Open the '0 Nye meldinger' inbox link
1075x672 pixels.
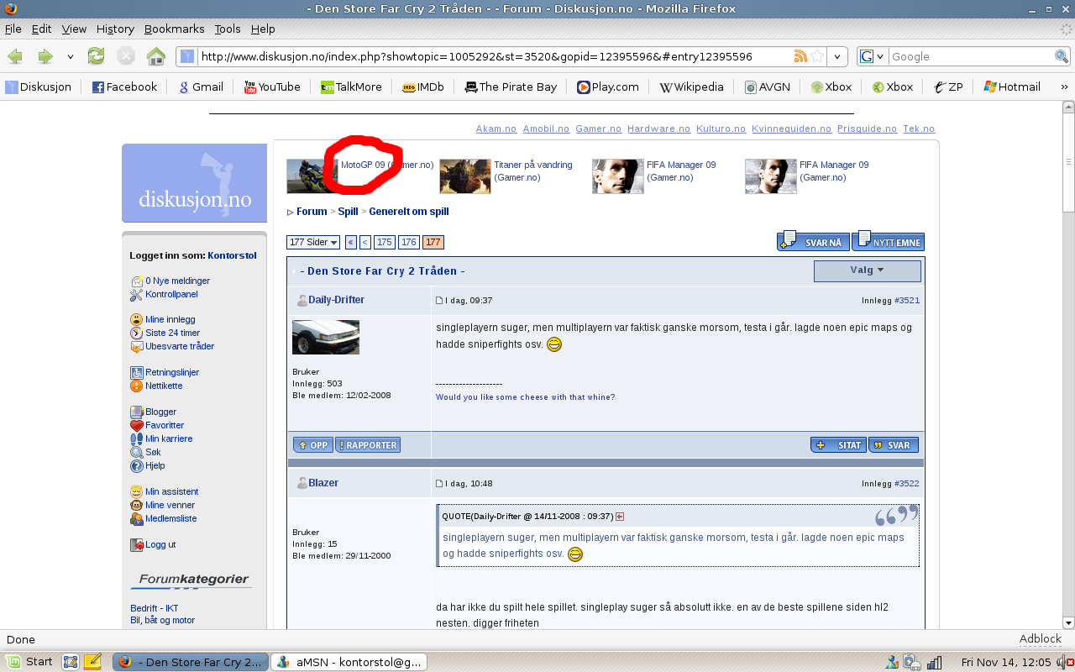177,281
